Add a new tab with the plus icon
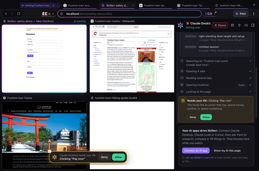The image size is (259, 171). tap(254, 5)
